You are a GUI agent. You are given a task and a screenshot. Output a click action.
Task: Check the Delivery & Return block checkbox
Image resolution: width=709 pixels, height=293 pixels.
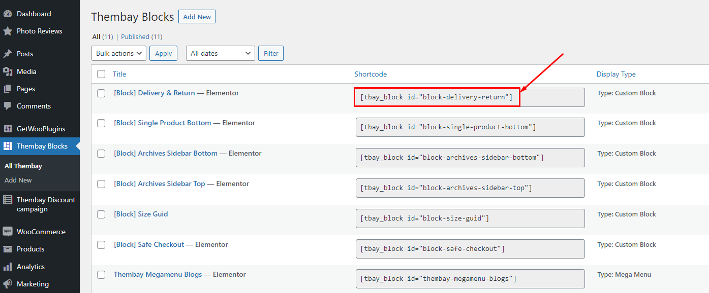[101, 93]
